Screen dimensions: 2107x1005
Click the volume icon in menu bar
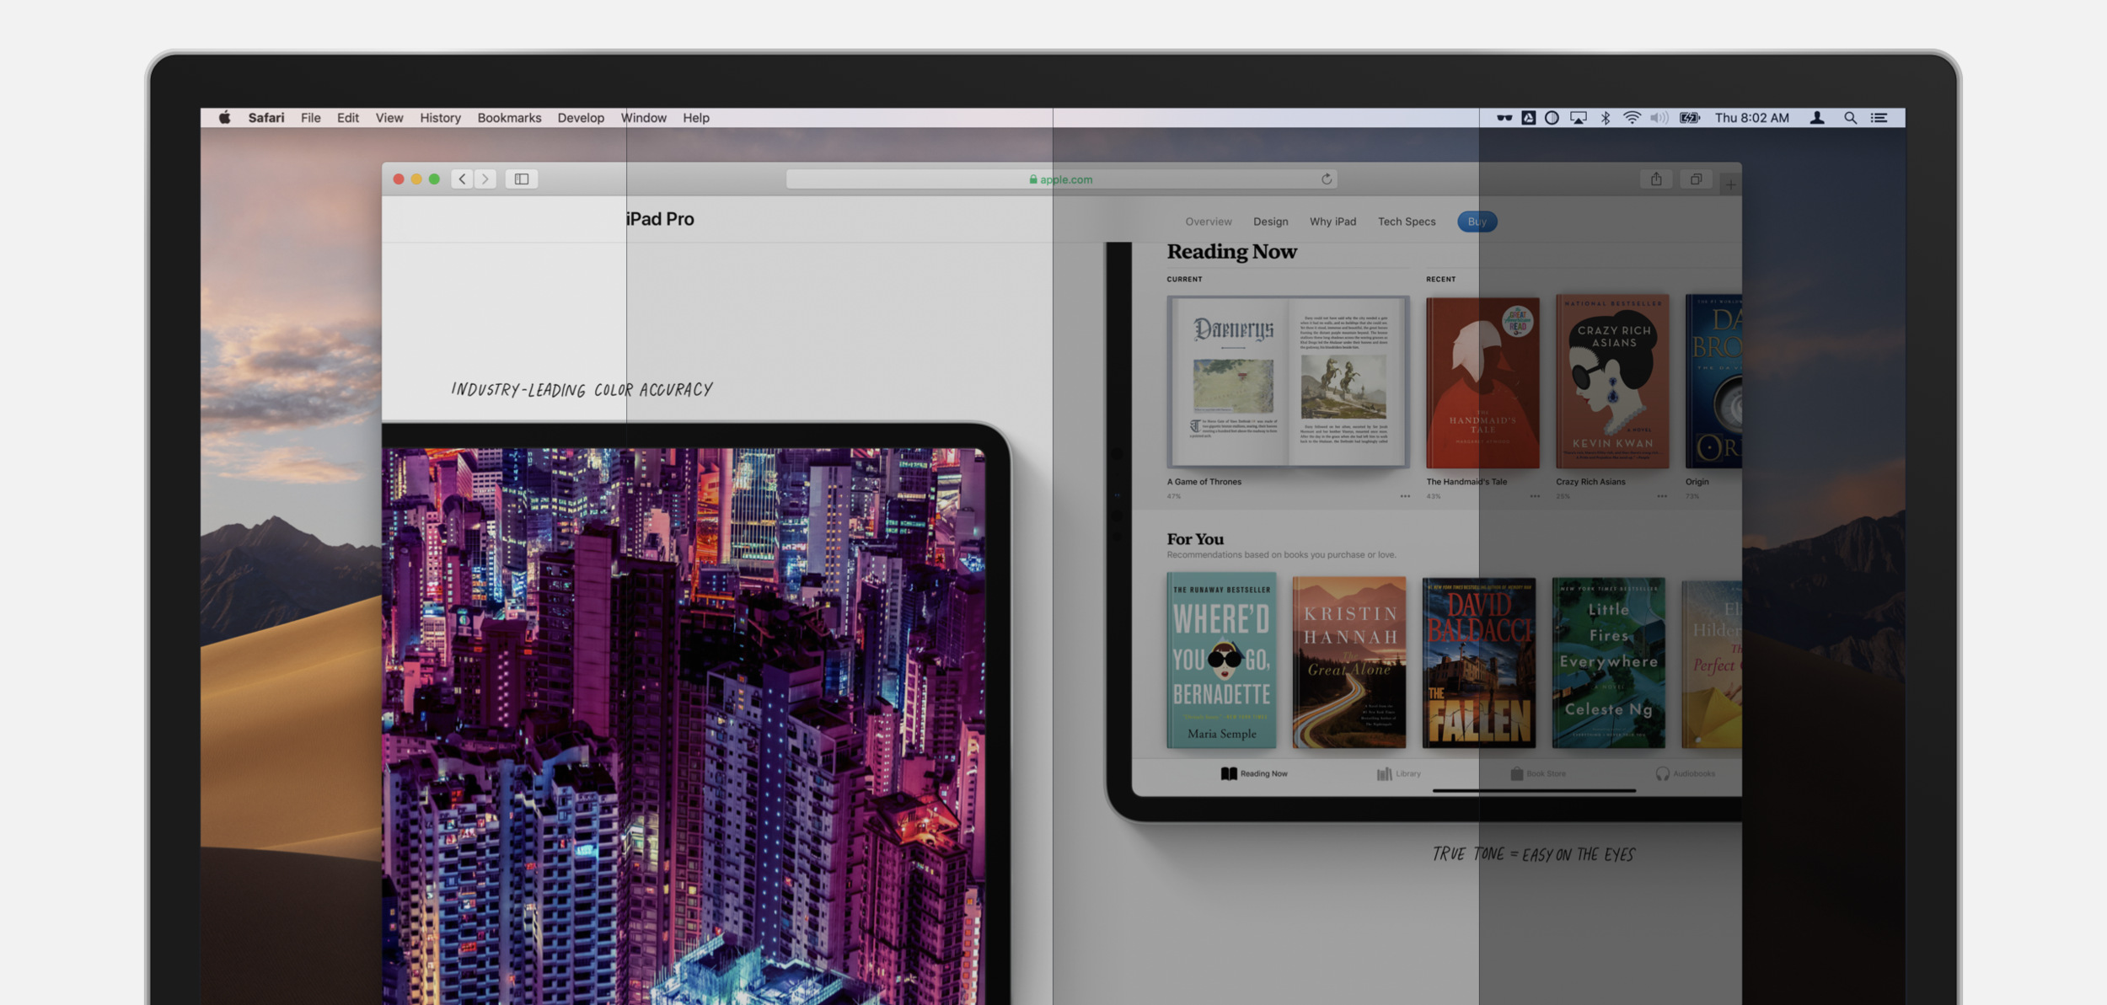1659,118
